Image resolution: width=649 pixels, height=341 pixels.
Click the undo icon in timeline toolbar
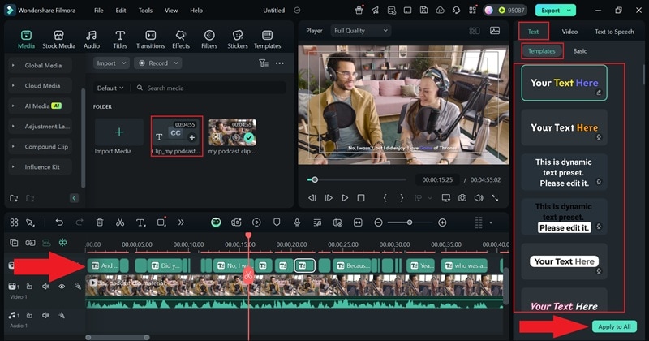pyautogui.click(x=59, y=222)
